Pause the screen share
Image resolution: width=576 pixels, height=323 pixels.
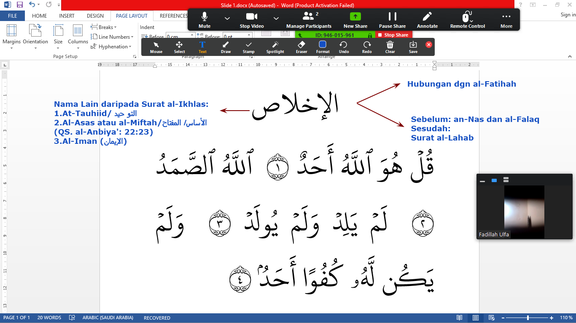pyautogui.click(x=392, y=20)
